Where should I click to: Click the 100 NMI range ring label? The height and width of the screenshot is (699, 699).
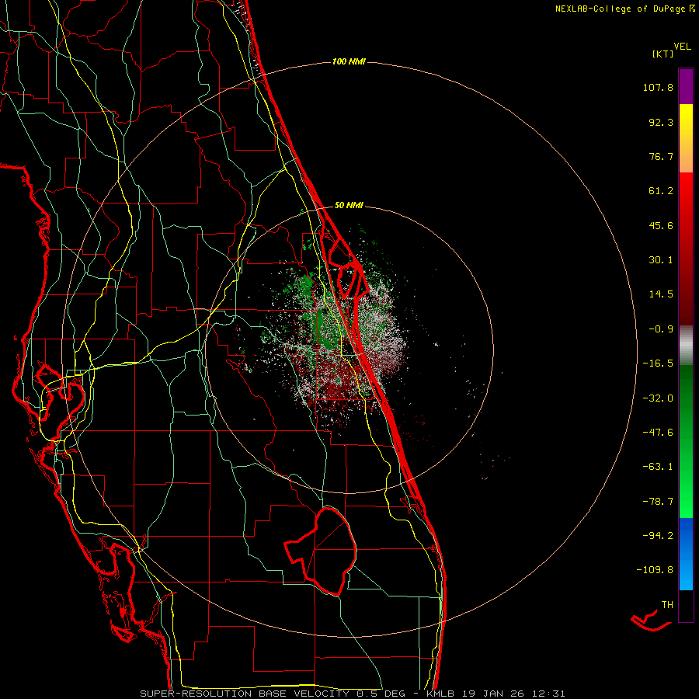coord(349,61)
